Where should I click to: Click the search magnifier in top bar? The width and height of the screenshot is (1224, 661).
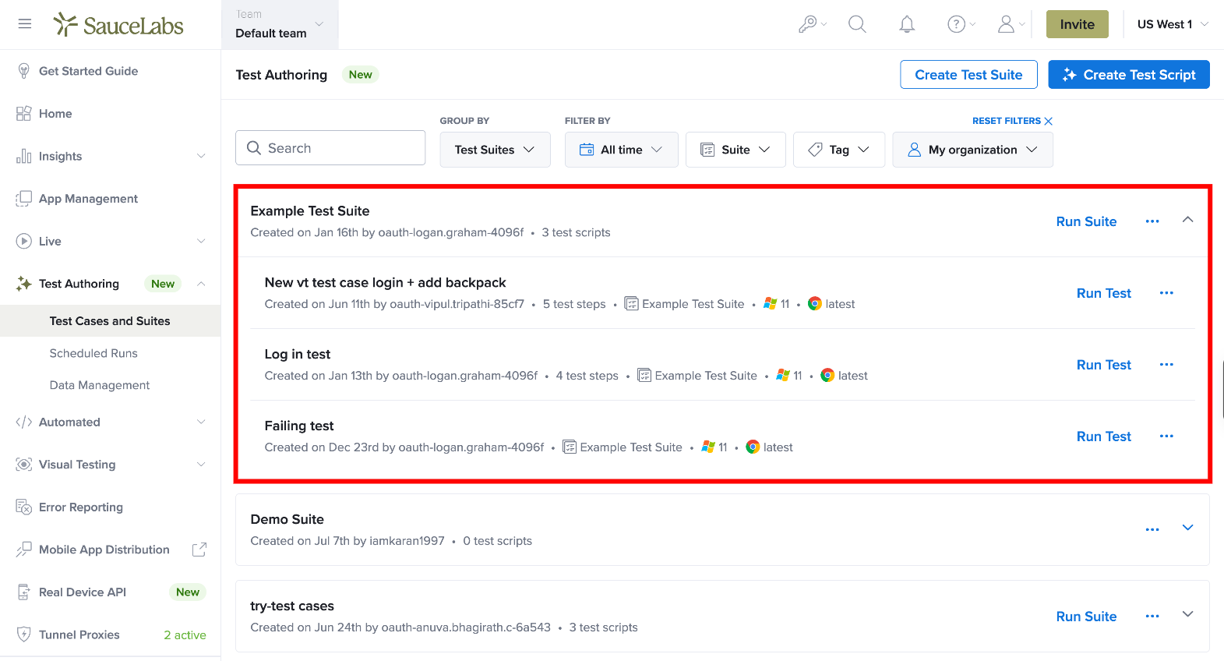pos(857,24)
